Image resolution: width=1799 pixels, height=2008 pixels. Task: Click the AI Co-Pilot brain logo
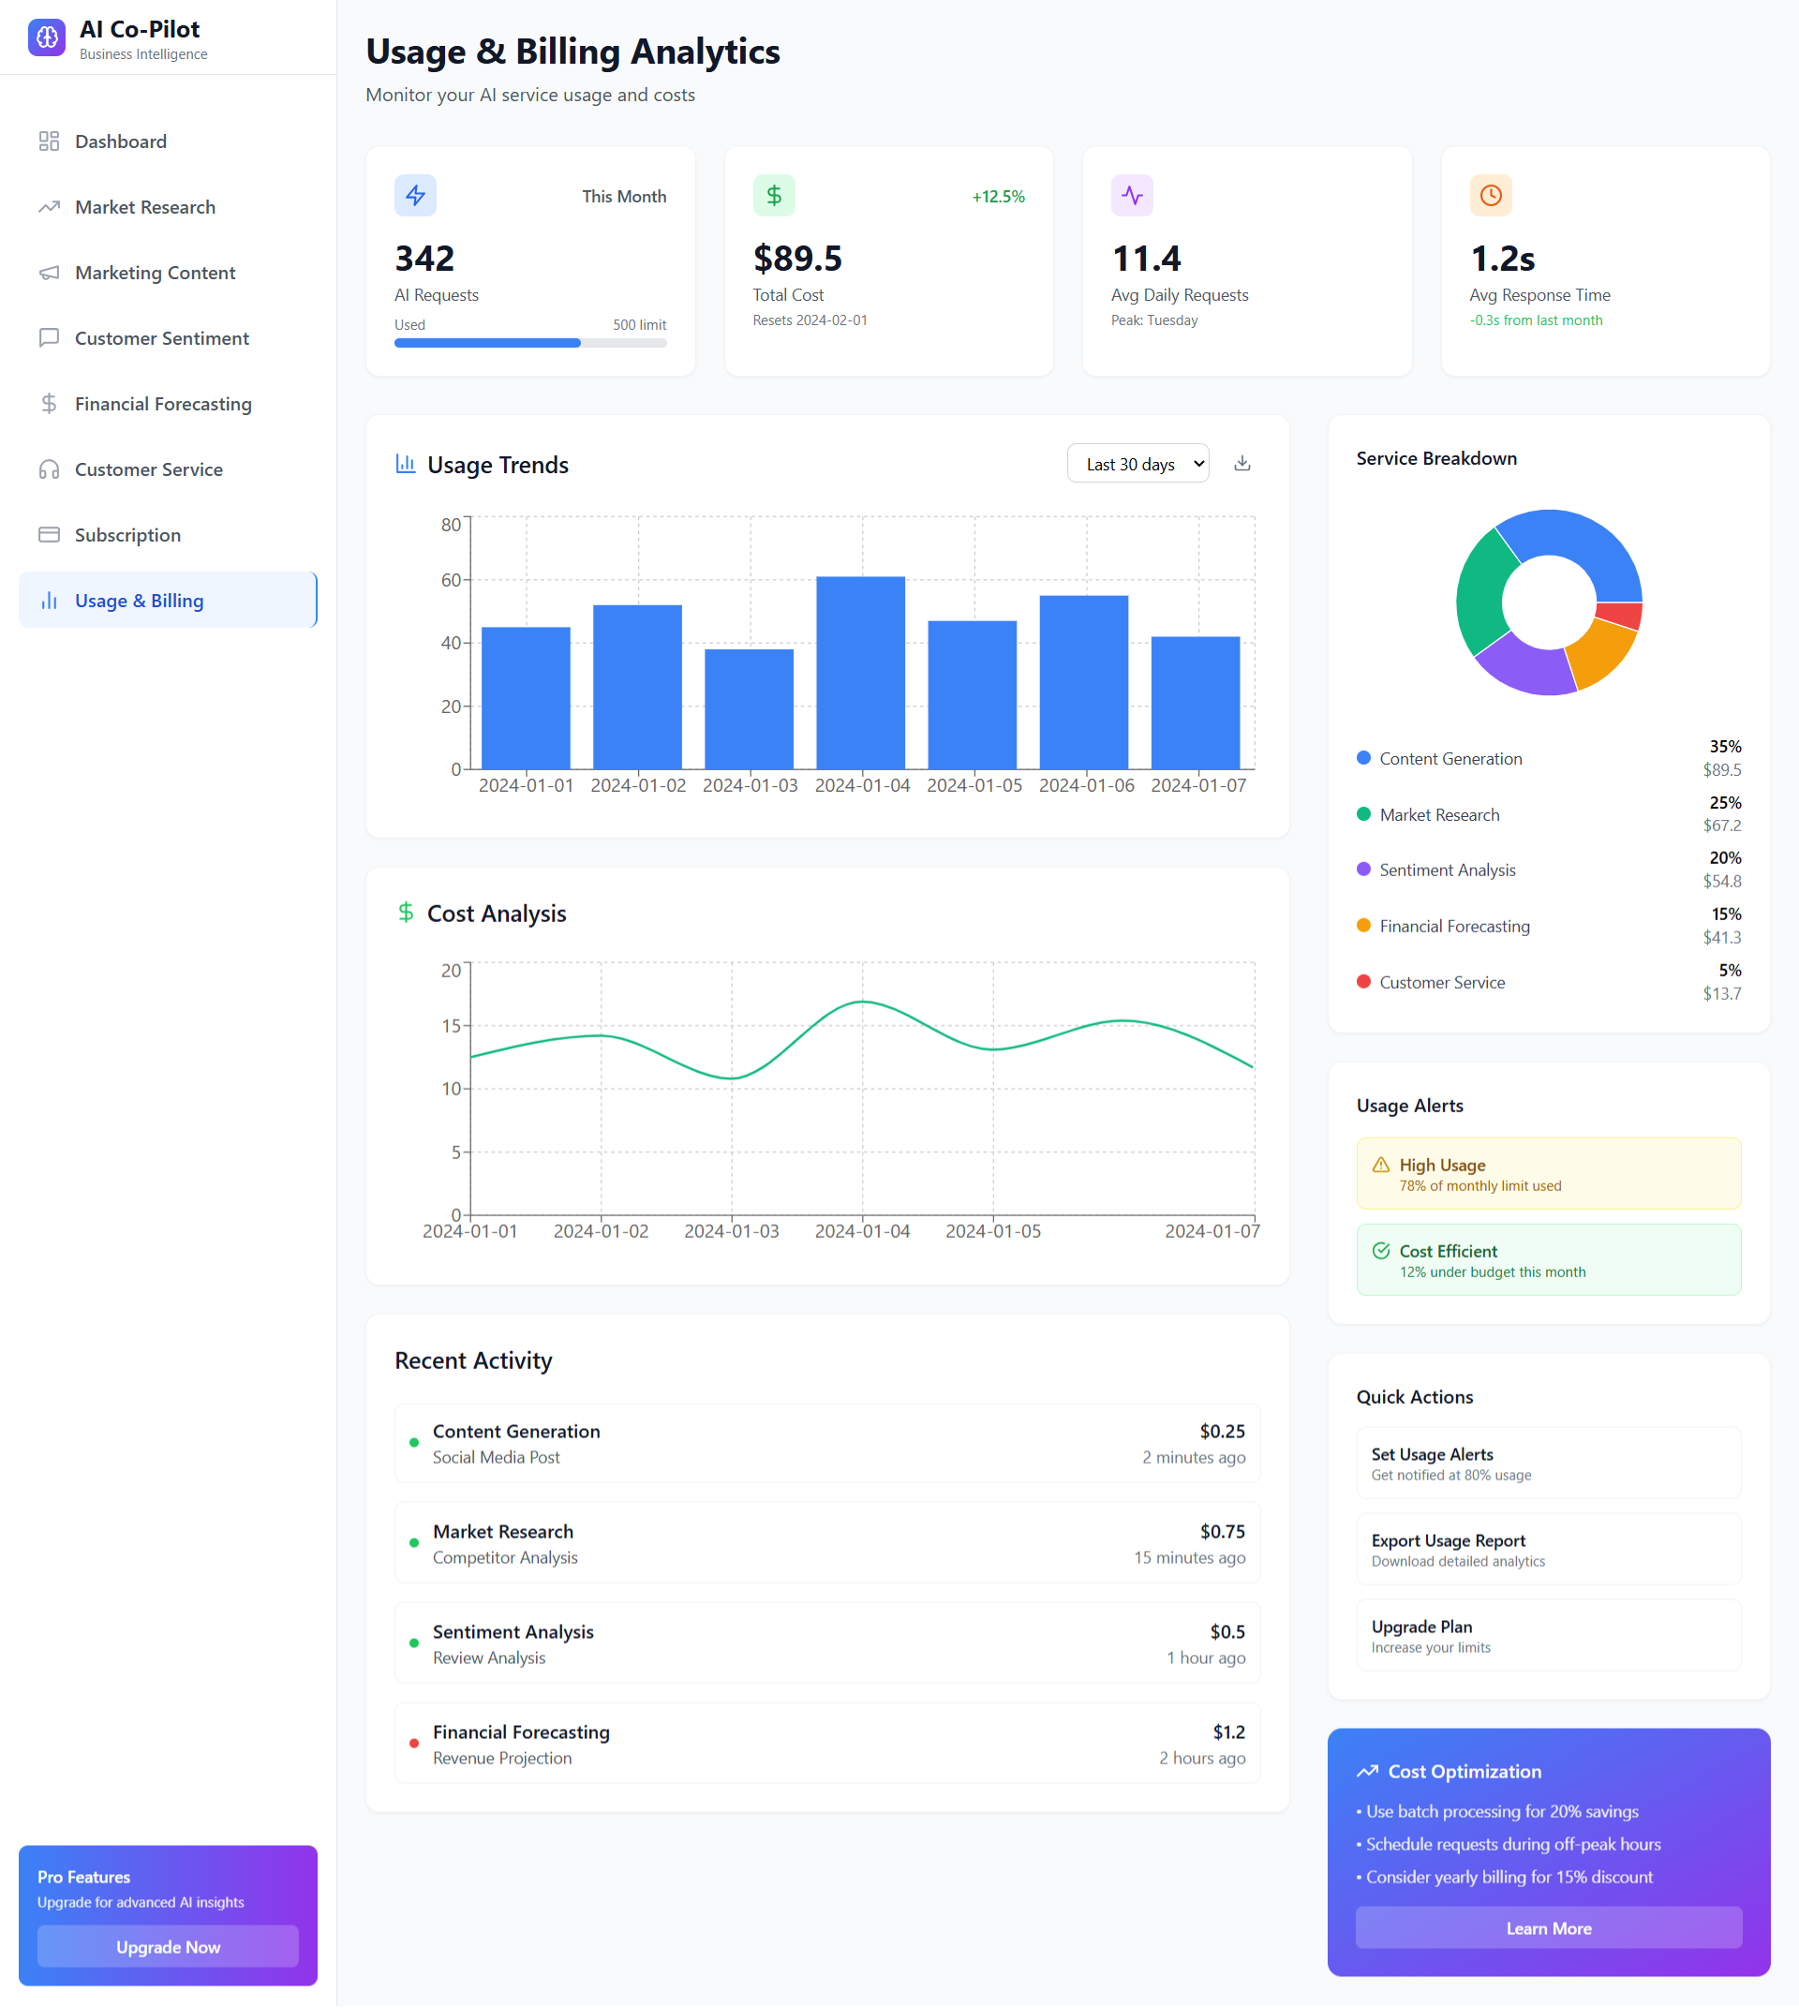coord(47,37)
